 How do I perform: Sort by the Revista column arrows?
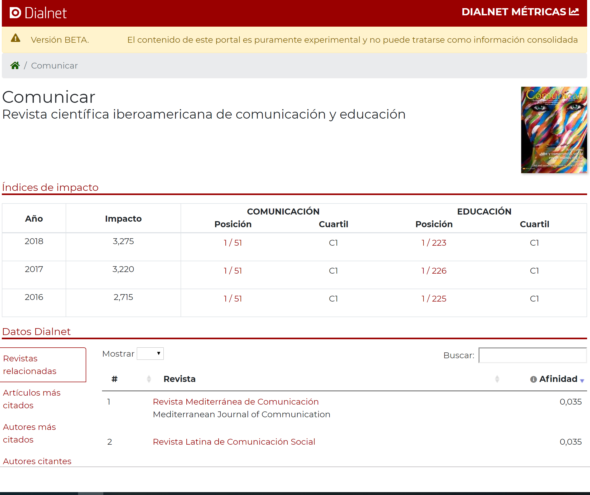[497, 379]
